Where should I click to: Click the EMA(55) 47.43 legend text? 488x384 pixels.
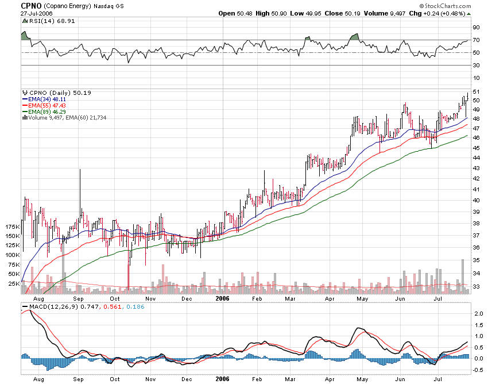[47, 106]
